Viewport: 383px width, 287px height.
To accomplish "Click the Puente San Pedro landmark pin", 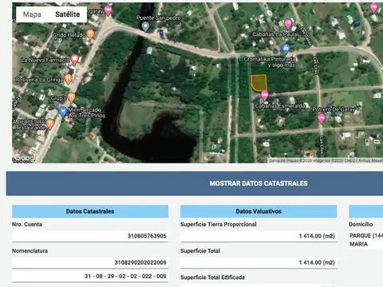I will (x=145, y=26).
